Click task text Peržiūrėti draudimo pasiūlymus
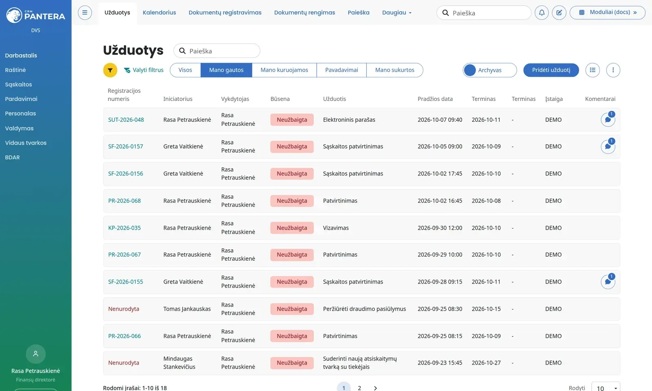The image size is (652, 391). (364, 309)
